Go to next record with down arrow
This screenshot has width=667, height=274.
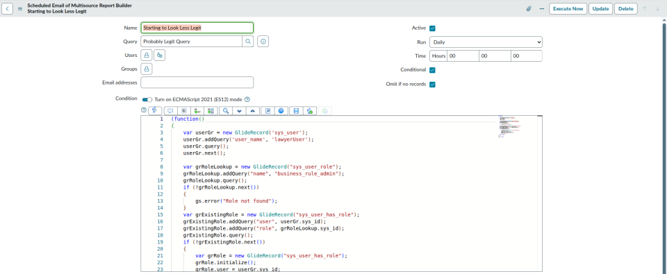[x=657, y=8]
